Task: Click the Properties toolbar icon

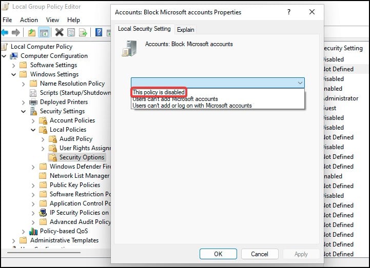Action: coord(71,32)
